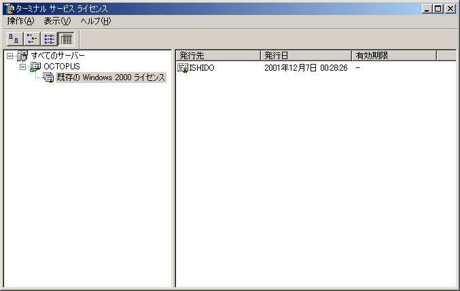Collapse the OCTOPUS server node
The height and width of the screenshot is (291, 460).
[x=22, y=67]
